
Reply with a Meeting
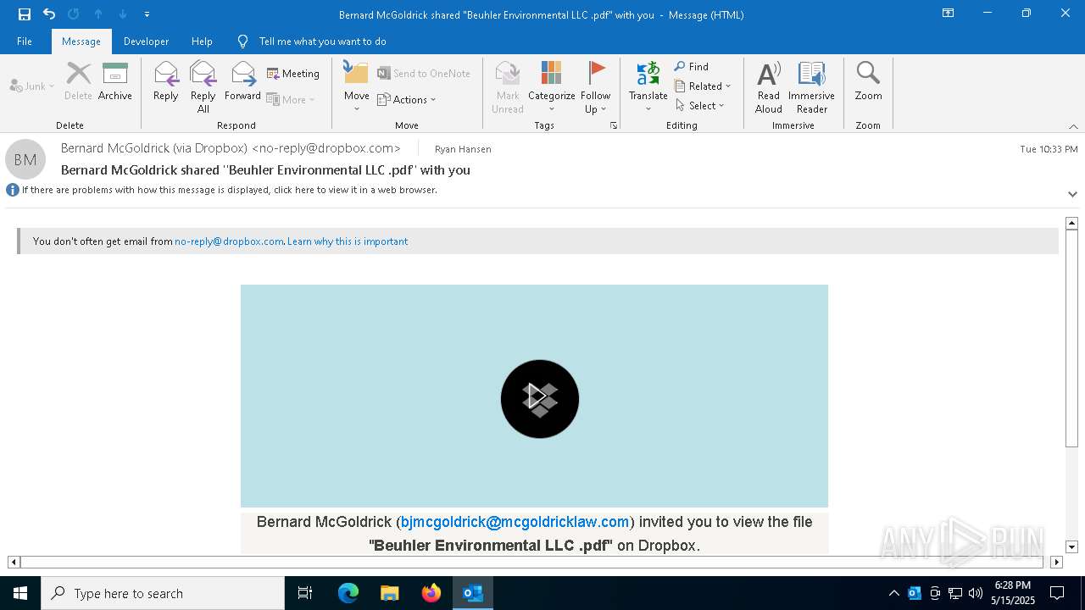click(293, 74)
